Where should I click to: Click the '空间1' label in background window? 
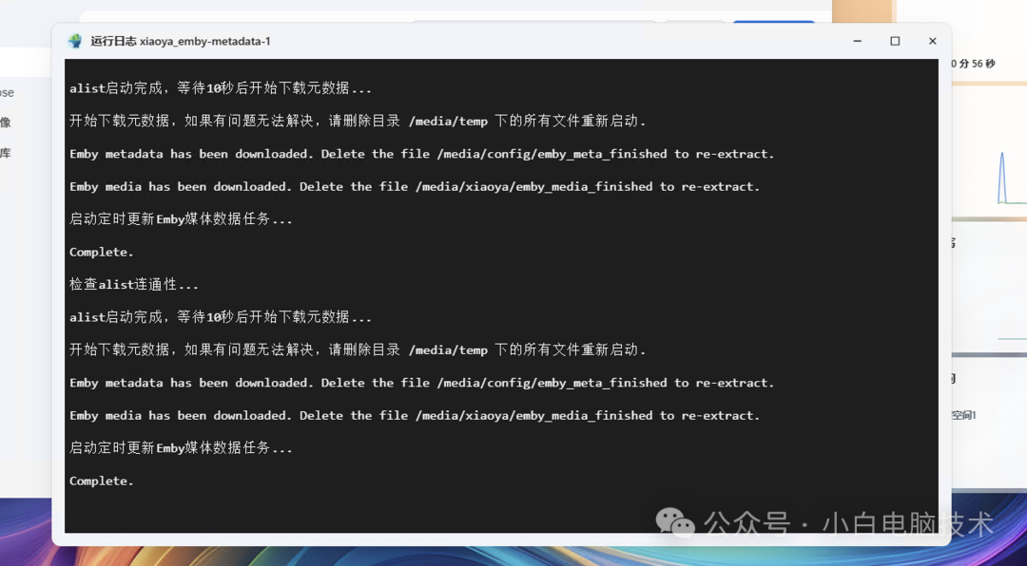tap(963, 415)
